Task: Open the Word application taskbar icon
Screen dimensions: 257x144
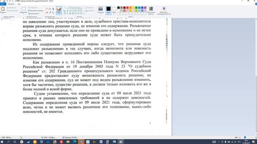Action: pyautogui.click(x=101, y=142)
